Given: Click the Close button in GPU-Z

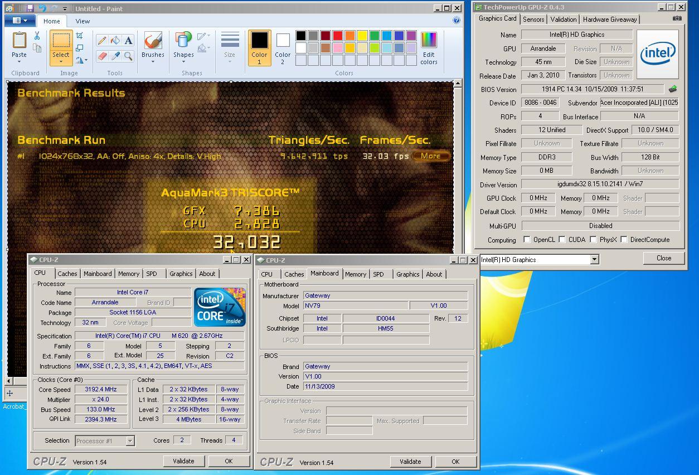Looking at the screenshot, I should point(664,258).
